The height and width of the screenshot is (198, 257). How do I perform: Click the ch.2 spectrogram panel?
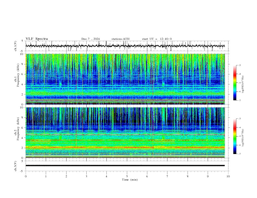tap(125, 133)
